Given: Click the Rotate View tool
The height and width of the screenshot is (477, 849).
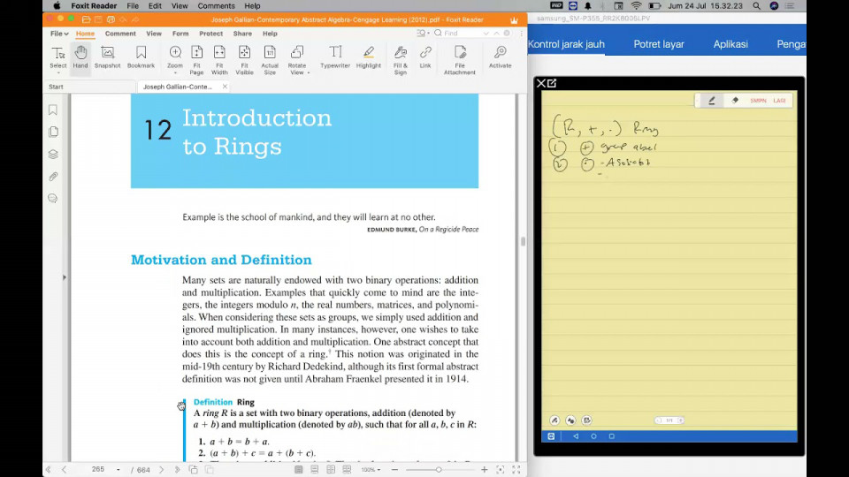Looking at the screenshot, I should coord(297,58).
